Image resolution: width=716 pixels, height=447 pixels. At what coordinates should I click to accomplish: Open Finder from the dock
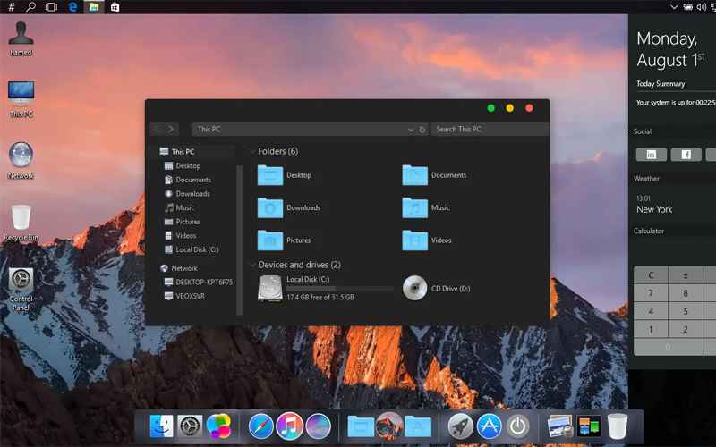pos(162,426)
